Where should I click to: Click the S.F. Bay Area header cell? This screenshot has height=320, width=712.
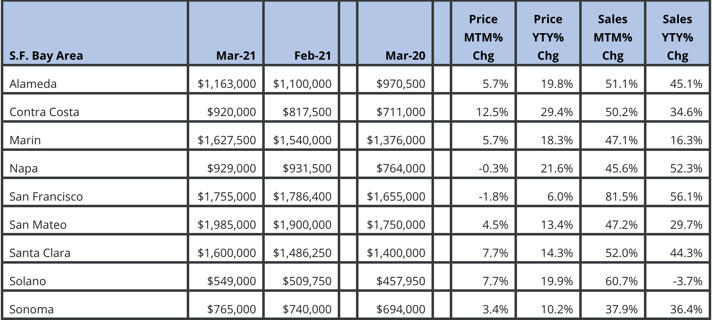pos(46,56)
